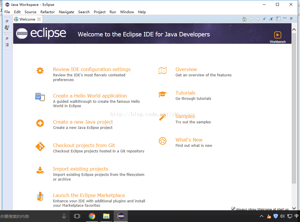Click the blue shield security tray icon
The height and width of the screenshot is (222, 300).
[275, 216]
